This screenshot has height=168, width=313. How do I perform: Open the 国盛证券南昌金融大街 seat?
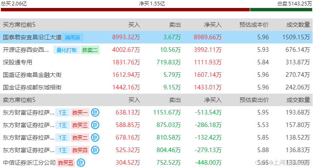pyautogui.click(x=32, y=75)
